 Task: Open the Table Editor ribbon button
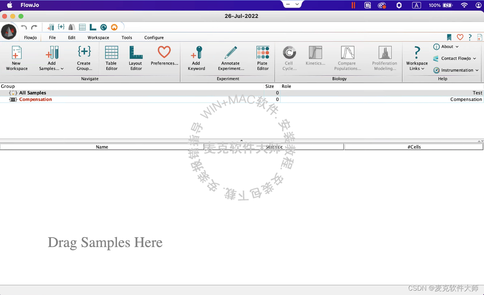coord(111,58)
